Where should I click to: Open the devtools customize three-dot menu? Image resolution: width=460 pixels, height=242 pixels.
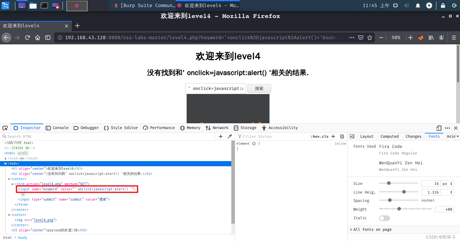(x=447, y=128)
